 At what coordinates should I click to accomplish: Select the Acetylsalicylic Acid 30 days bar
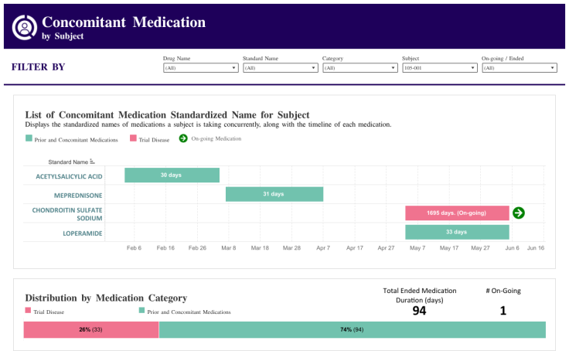[172, 175]
